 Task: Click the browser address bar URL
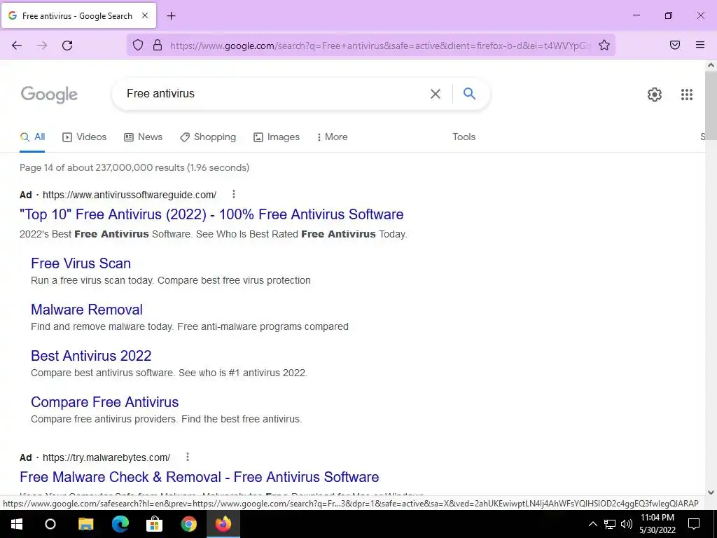point(380,46)
